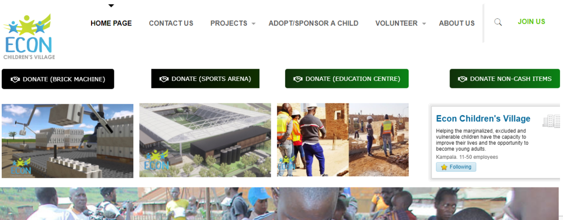Image resolution: width=563 pixels, height=220 pixels.
Task: Open the Contact Us menu item
Action: [171, 23]
